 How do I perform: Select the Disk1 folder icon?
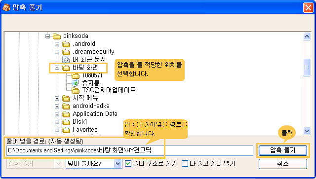coord(66,122)
